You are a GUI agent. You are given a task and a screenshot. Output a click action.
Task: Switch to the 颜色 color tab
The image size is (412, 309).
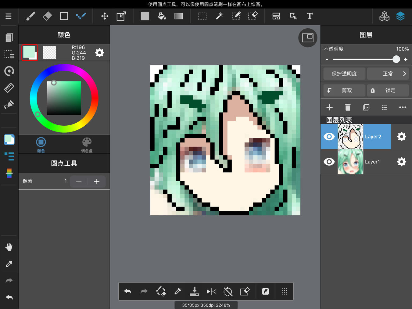pos(41,145)
